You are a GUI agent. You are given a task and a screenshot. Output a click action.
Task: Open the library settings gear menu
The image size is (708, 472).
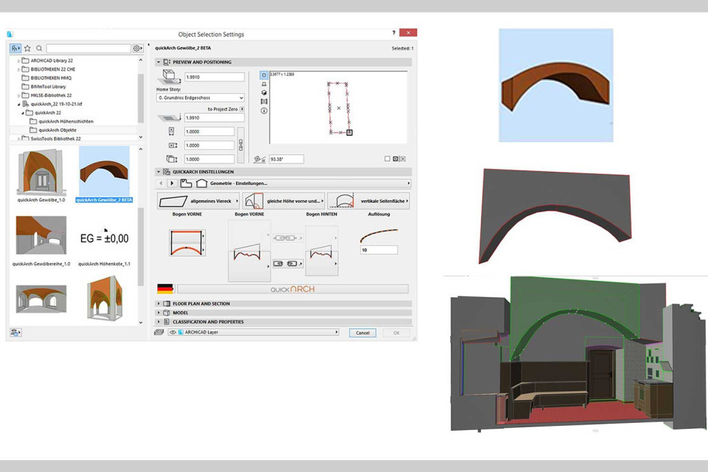click(x=136, y=48)
